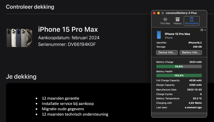This screenshot has height=122, width=214.
Task: Switch to the This Mac tab
Action: [x=165, y=21]
